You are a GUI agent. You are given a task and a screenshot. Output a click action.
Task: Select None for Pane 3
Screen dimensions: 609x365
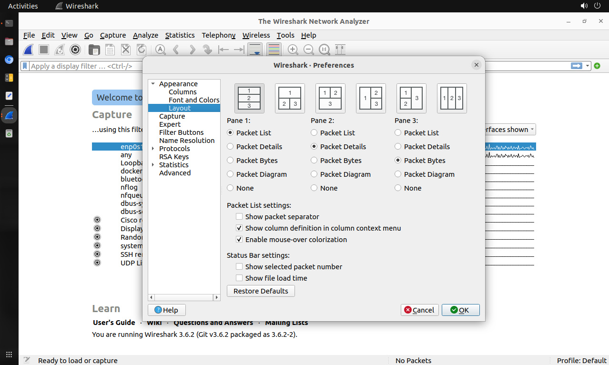398,188
